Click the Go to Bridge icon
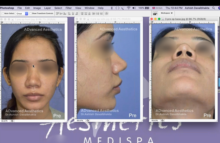Viewport: 220px width, 143px height. point(155,14)
